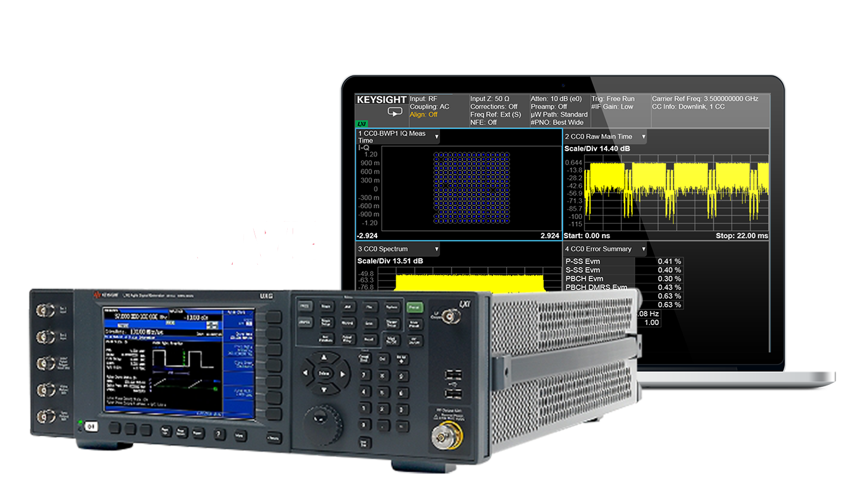Turn on NFE in the settings bar
The width and height of the screenshot is (863, 485).
(484, 123)
